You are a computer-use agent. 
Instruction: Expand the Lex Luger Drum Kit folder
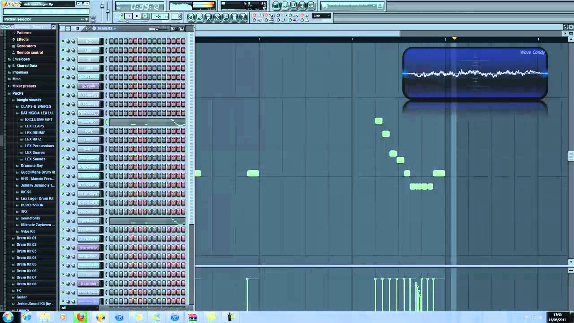[x=37, y=199]
